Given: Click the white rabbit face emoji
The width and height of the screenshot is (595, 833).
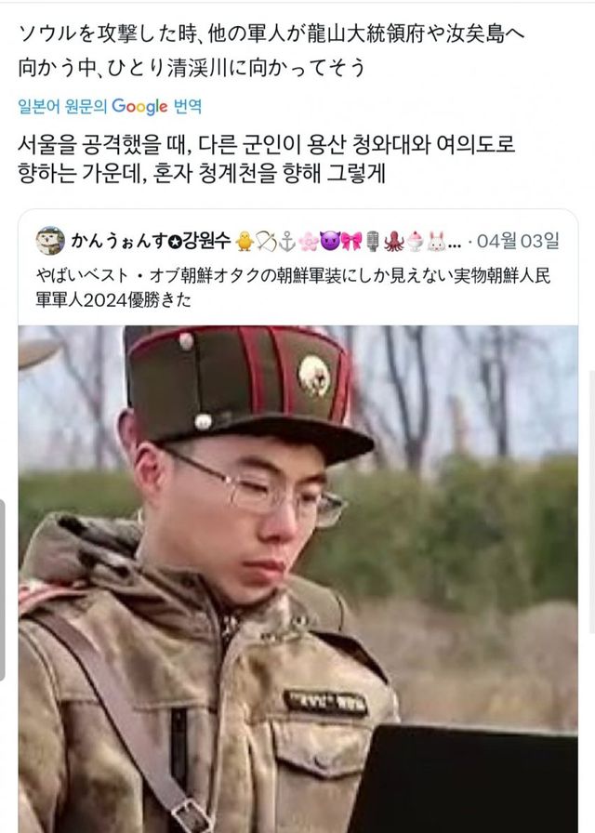Looking at the screenshot, I should click(437, 241).
